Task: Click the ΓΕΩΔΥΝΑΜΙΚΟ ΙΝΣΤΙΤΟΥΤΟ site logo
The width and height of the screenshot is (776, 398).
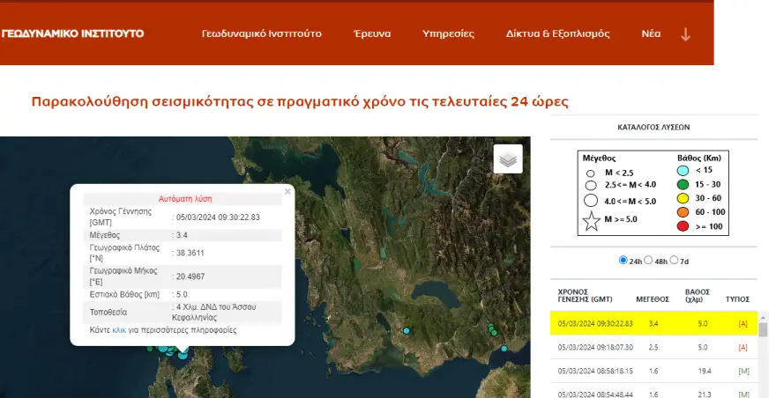Action: click(x=72, y=34)
